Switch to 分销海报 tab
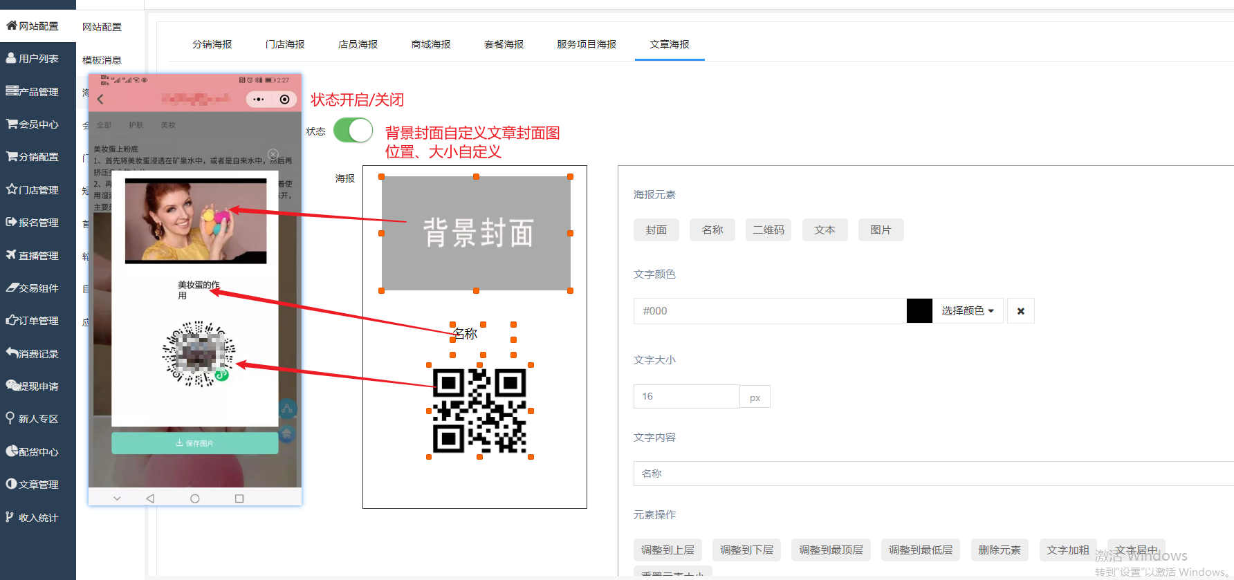Viewport: 1234px width, 580px height. (212, 44)
